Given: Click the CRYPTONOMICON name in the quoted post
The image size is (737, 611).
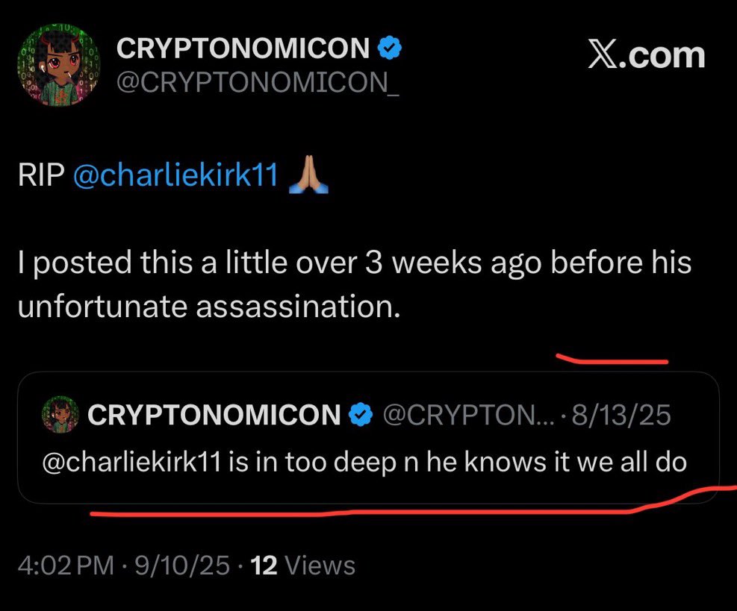Looking at the screenshot, I should tap(214, 416).
